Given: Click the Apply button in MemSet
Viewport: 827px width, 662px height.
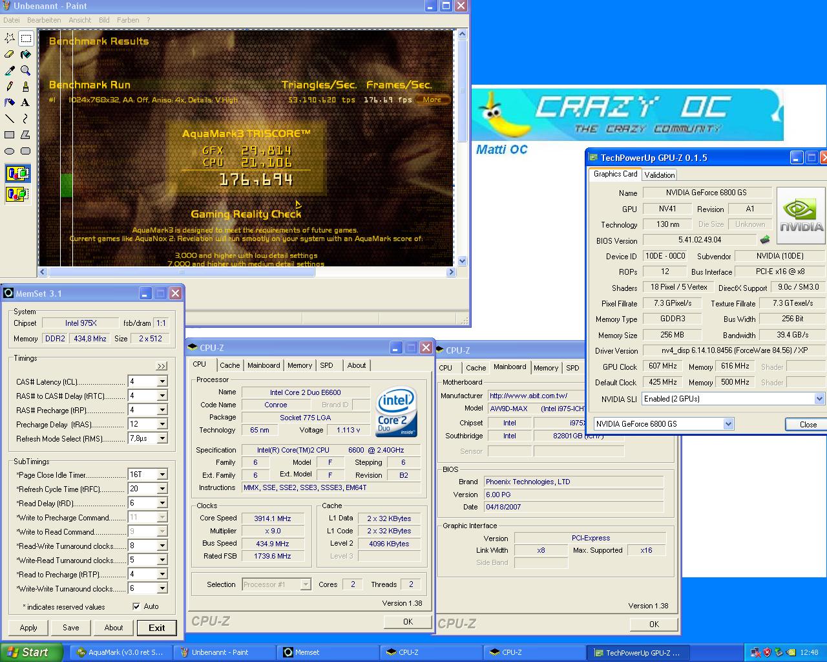Looking at the screenshot, I should (x=28, y=627).
